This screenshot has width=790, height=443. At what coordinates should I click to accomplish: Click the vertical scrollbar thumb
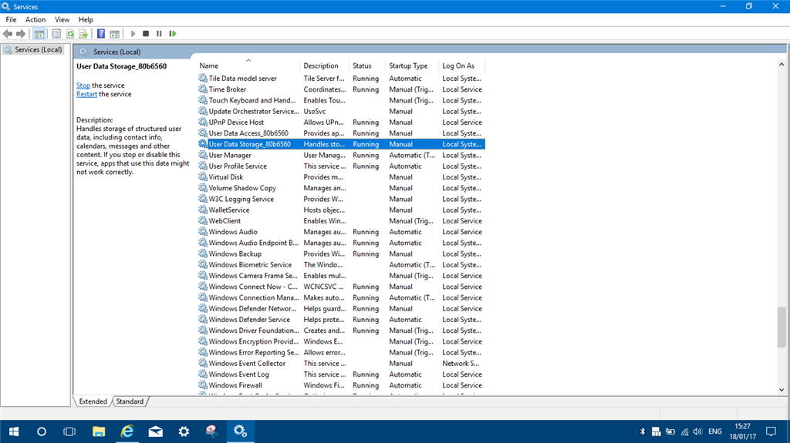tap(782, 327)
